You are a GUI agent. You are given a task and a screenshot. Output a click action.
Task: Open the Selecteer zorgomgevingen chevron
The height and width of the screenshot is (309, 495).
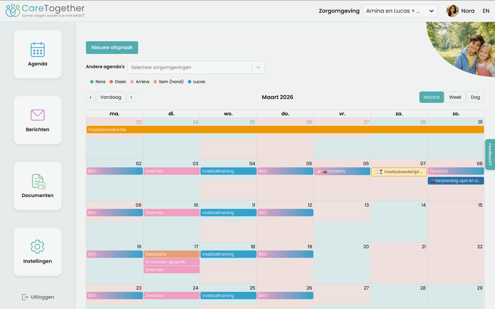click(258, 67)
